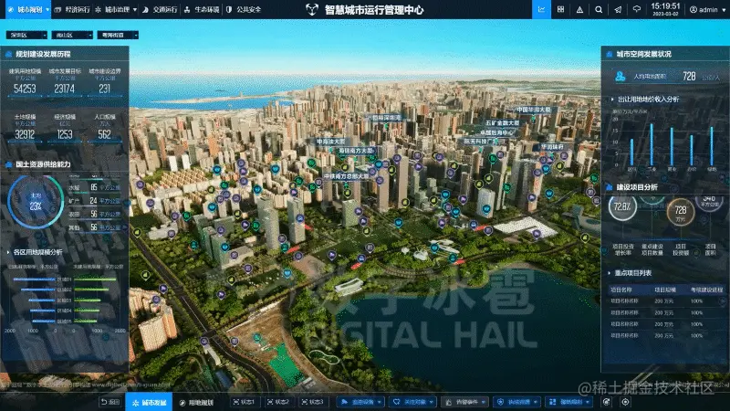
Task: Switch to 交通运行 module
Action: tap(161, 9)
